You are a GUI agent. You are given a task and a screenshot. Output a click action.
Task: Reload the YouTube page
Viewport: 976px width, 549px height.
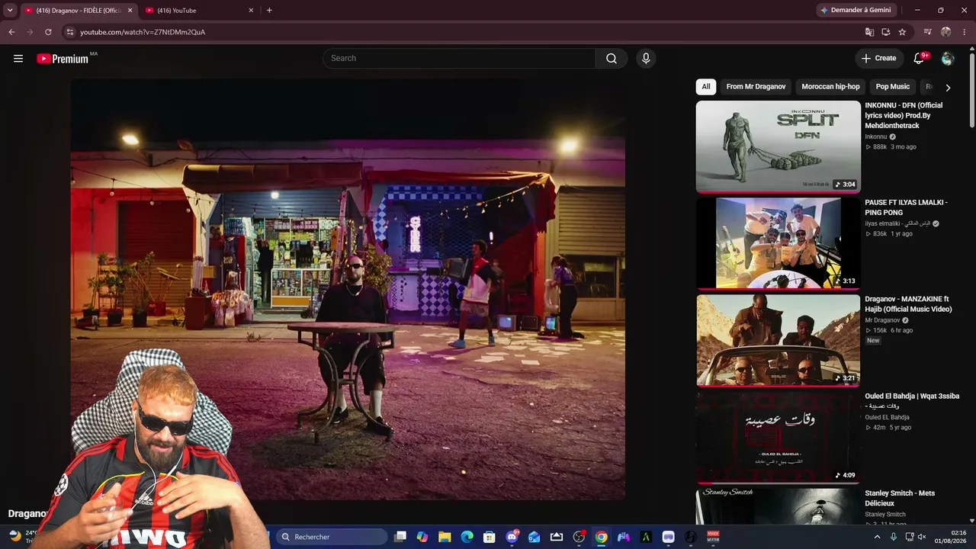pos(48,32)
